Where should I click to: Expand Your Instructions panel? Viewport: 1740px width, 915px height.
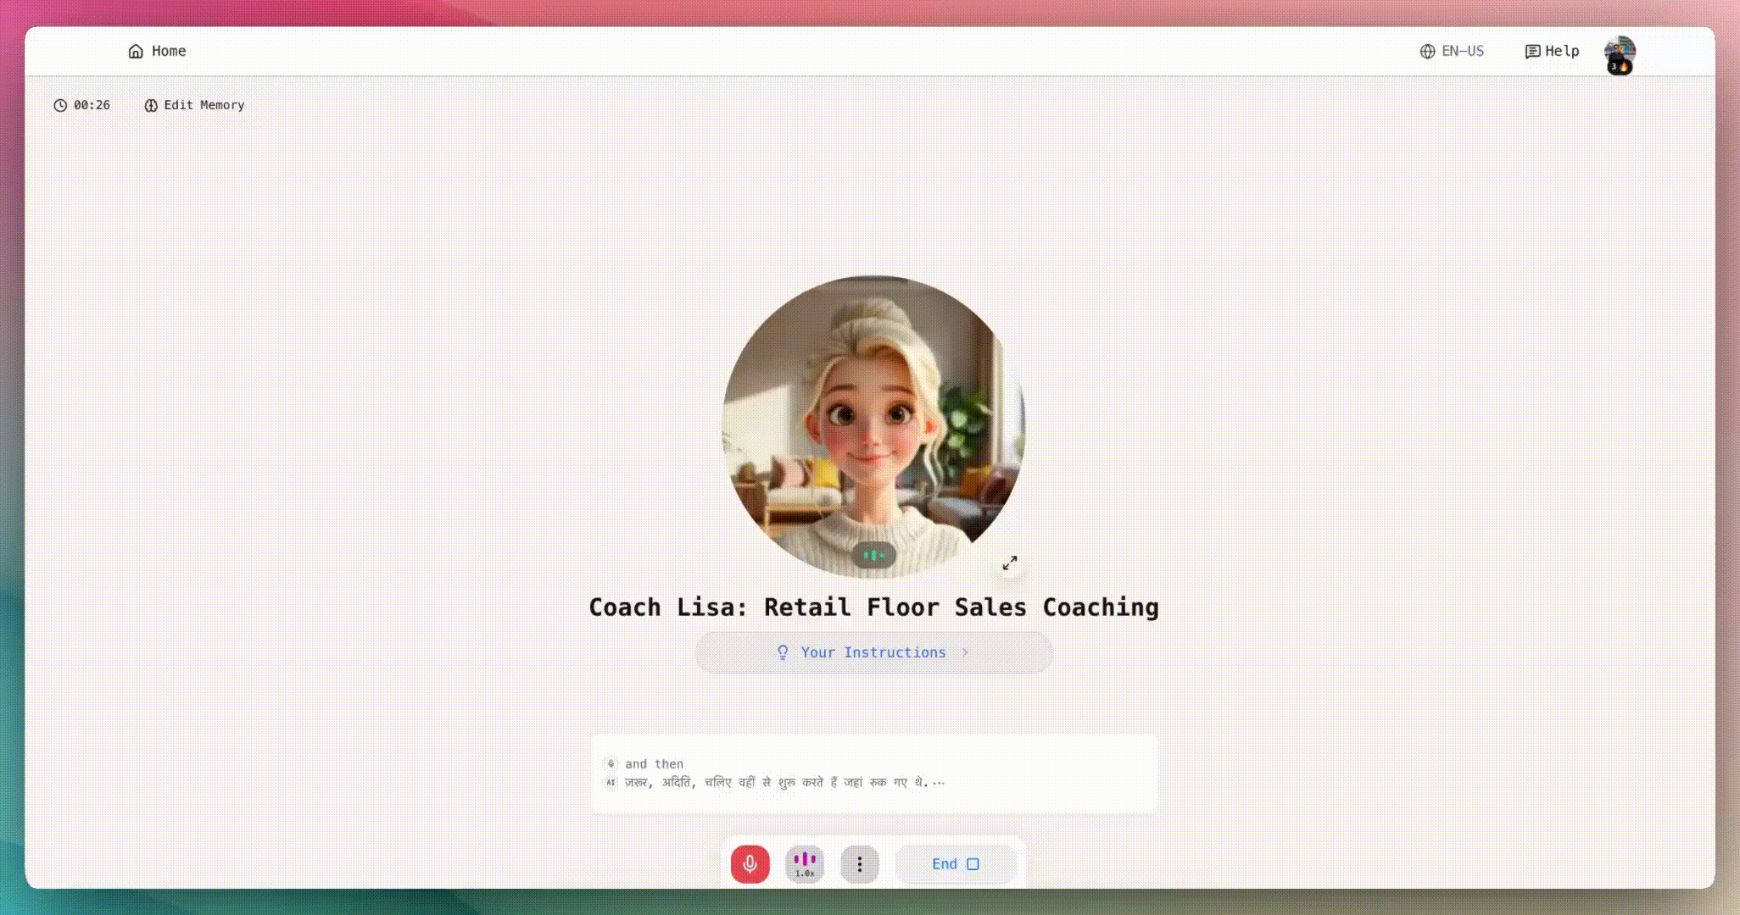873,652
